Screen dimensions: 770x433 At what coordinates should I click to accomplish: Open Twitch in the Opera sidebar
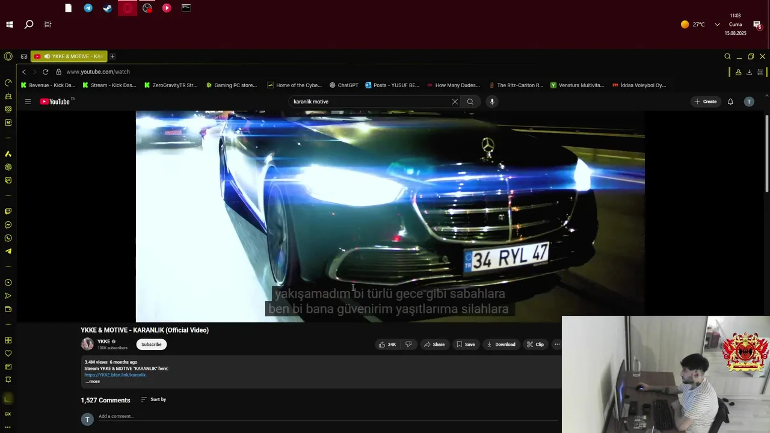click(8, 212)
